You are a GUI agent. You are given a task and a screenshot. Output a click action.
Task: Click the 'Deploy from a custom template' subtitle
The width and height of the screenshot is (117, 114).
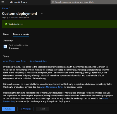pos(15,18)
